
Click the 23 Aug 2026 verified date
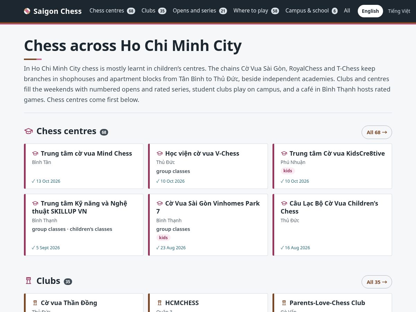pyautogui.click(x=171, y=248)
